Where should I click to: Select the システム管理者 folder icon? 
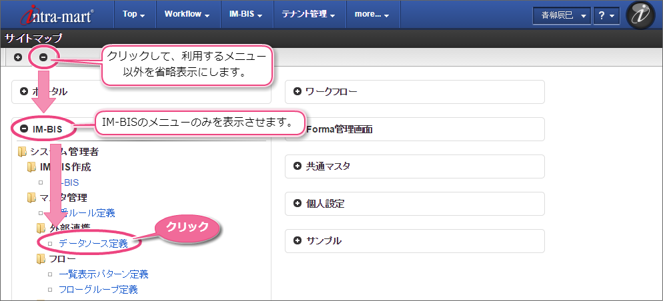pyautogui.click(x=22, y=151)
